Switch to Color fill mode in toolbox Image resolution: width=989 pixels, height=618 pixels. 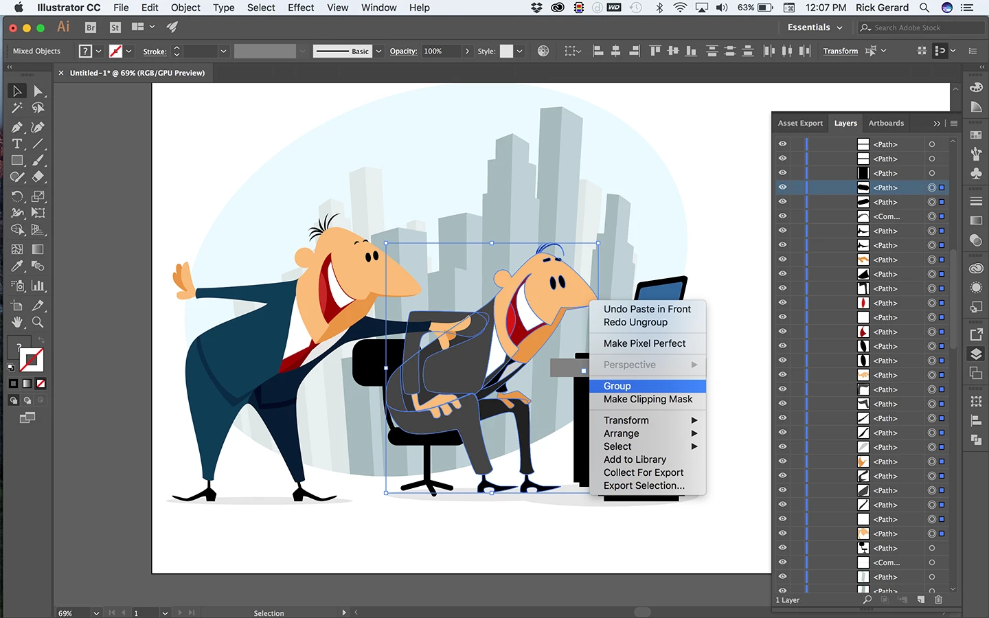[14, 384]
